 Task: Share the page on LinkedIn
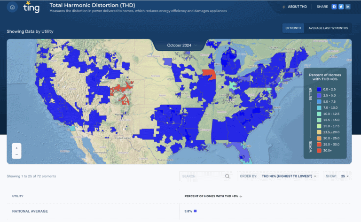(x=348, y=7)
